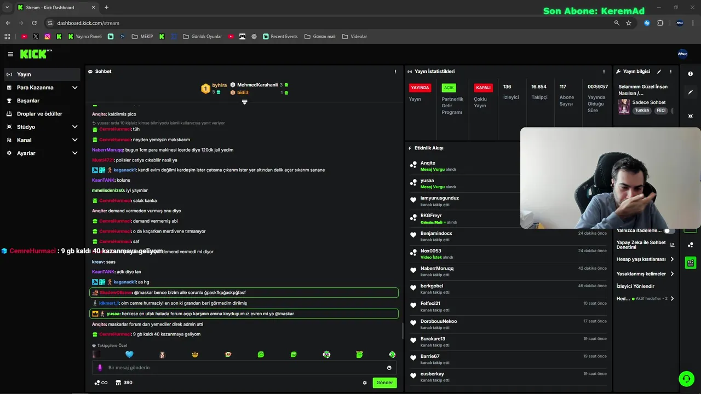This screenshot has height=394, width=701.
Task: Bookmark this page with star icon
Action: (629, 23)
